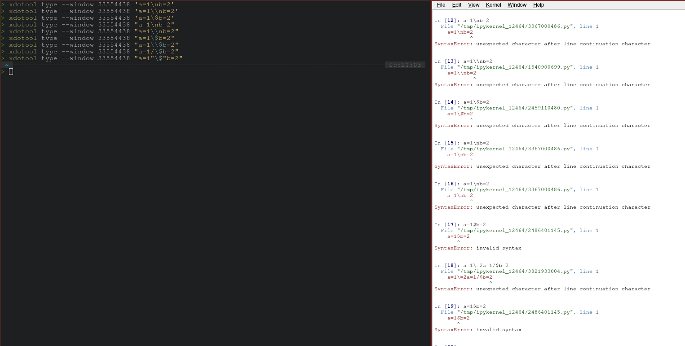Image resolution: width=685 pixels, height=346 pixels.
Task: Click the terminal command with single-quoted 'a=1\$b=2'
Action: 92,18
